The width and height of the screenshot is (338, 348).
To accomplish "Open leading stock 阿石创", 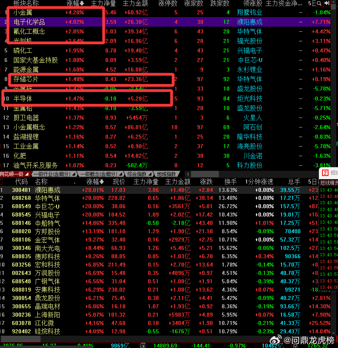I will (253, 127).
